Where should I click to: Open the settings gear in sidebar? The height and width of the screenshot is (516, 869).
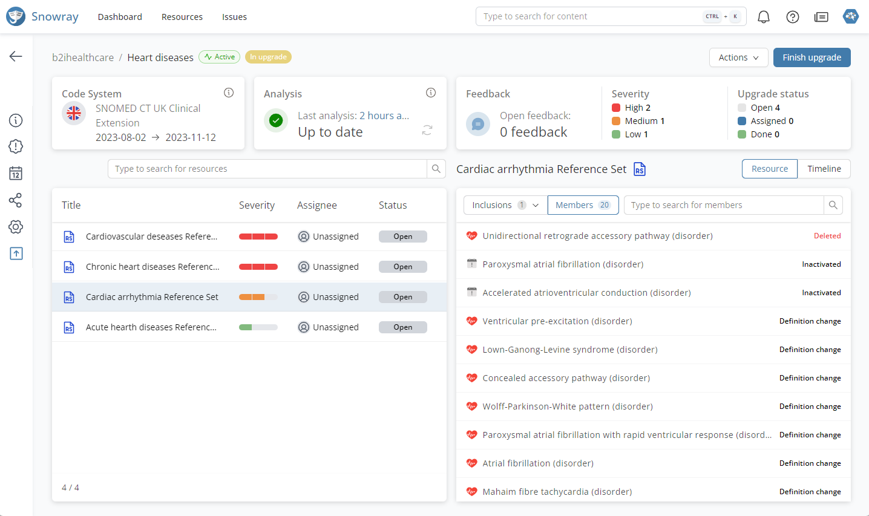click(x=16, y=227)
